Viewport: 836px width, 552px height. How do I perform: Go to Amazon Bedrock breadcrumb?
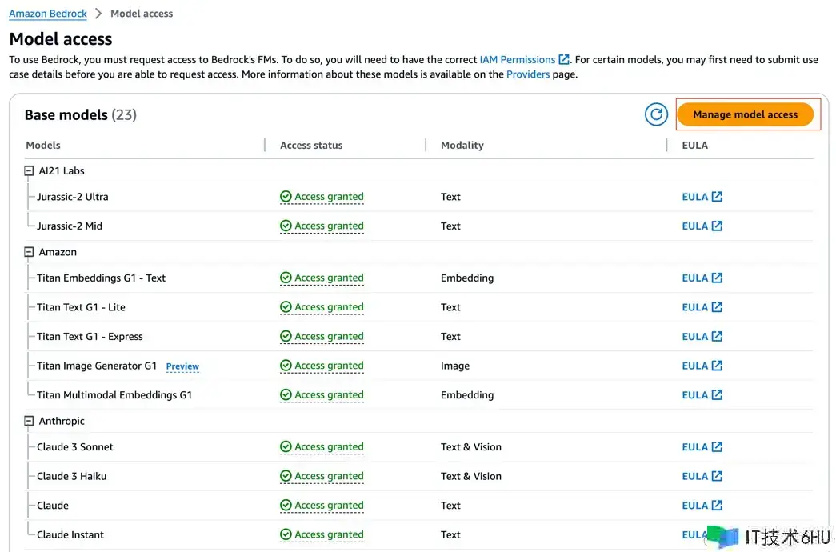click(46, 14)
